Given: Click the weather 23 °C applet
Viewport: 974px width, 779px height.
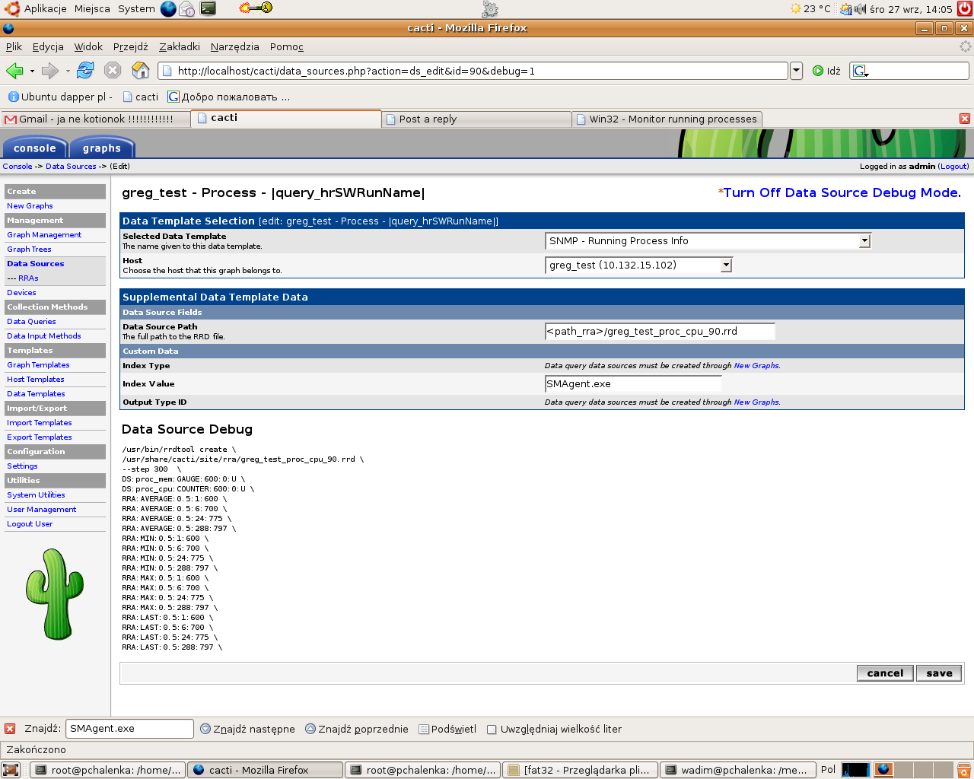Looking at the screenshot, I should 810,9.
